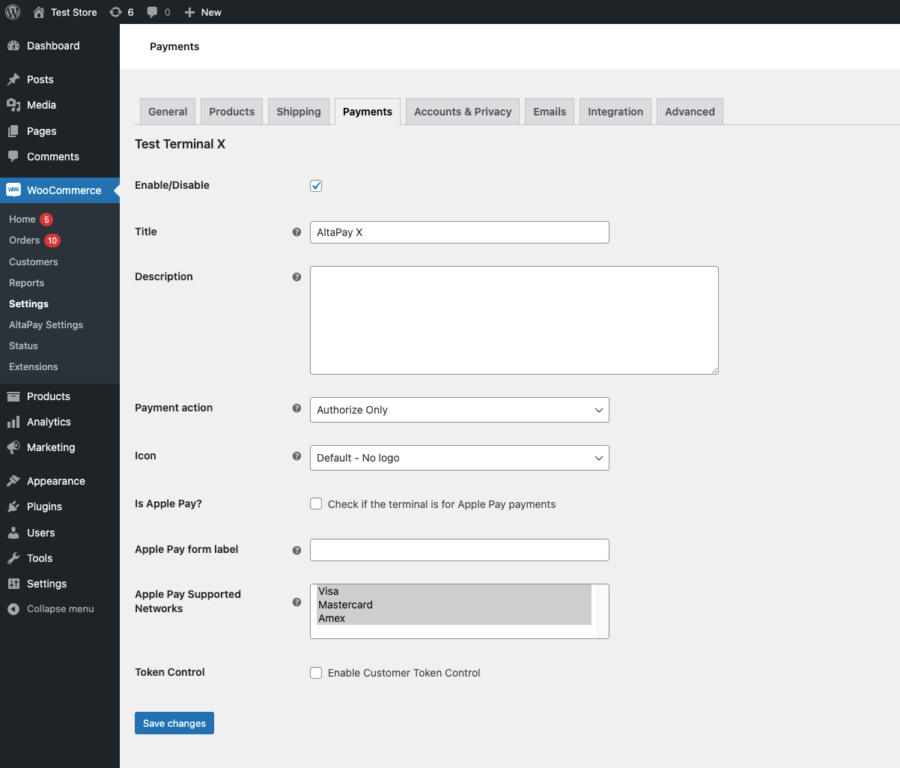Enable Customer Token Control checkbox
900x768 pixels.
316,673
